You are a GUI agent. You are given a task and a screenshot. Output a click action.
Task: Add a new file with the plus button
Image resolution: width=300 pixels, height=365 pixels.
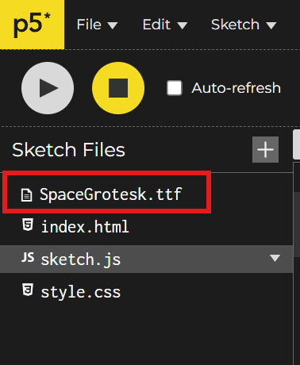[x=265, y=150]
